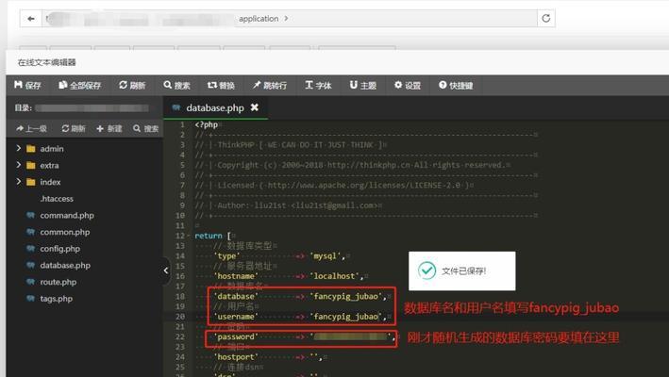Viewport: 669px width, 377px height.
Task: Collapse the sidebar with the left arrow handle
Action: [x=166, y=270]
